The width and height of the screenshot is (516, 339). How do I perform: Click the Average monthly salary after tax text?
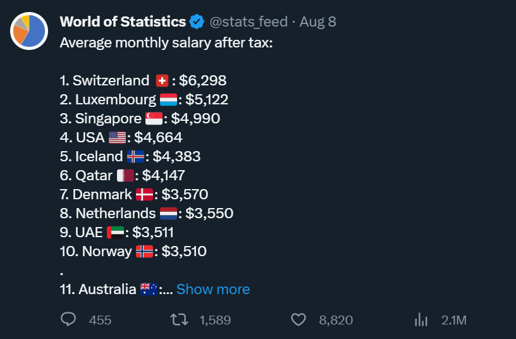pos(166,43)
